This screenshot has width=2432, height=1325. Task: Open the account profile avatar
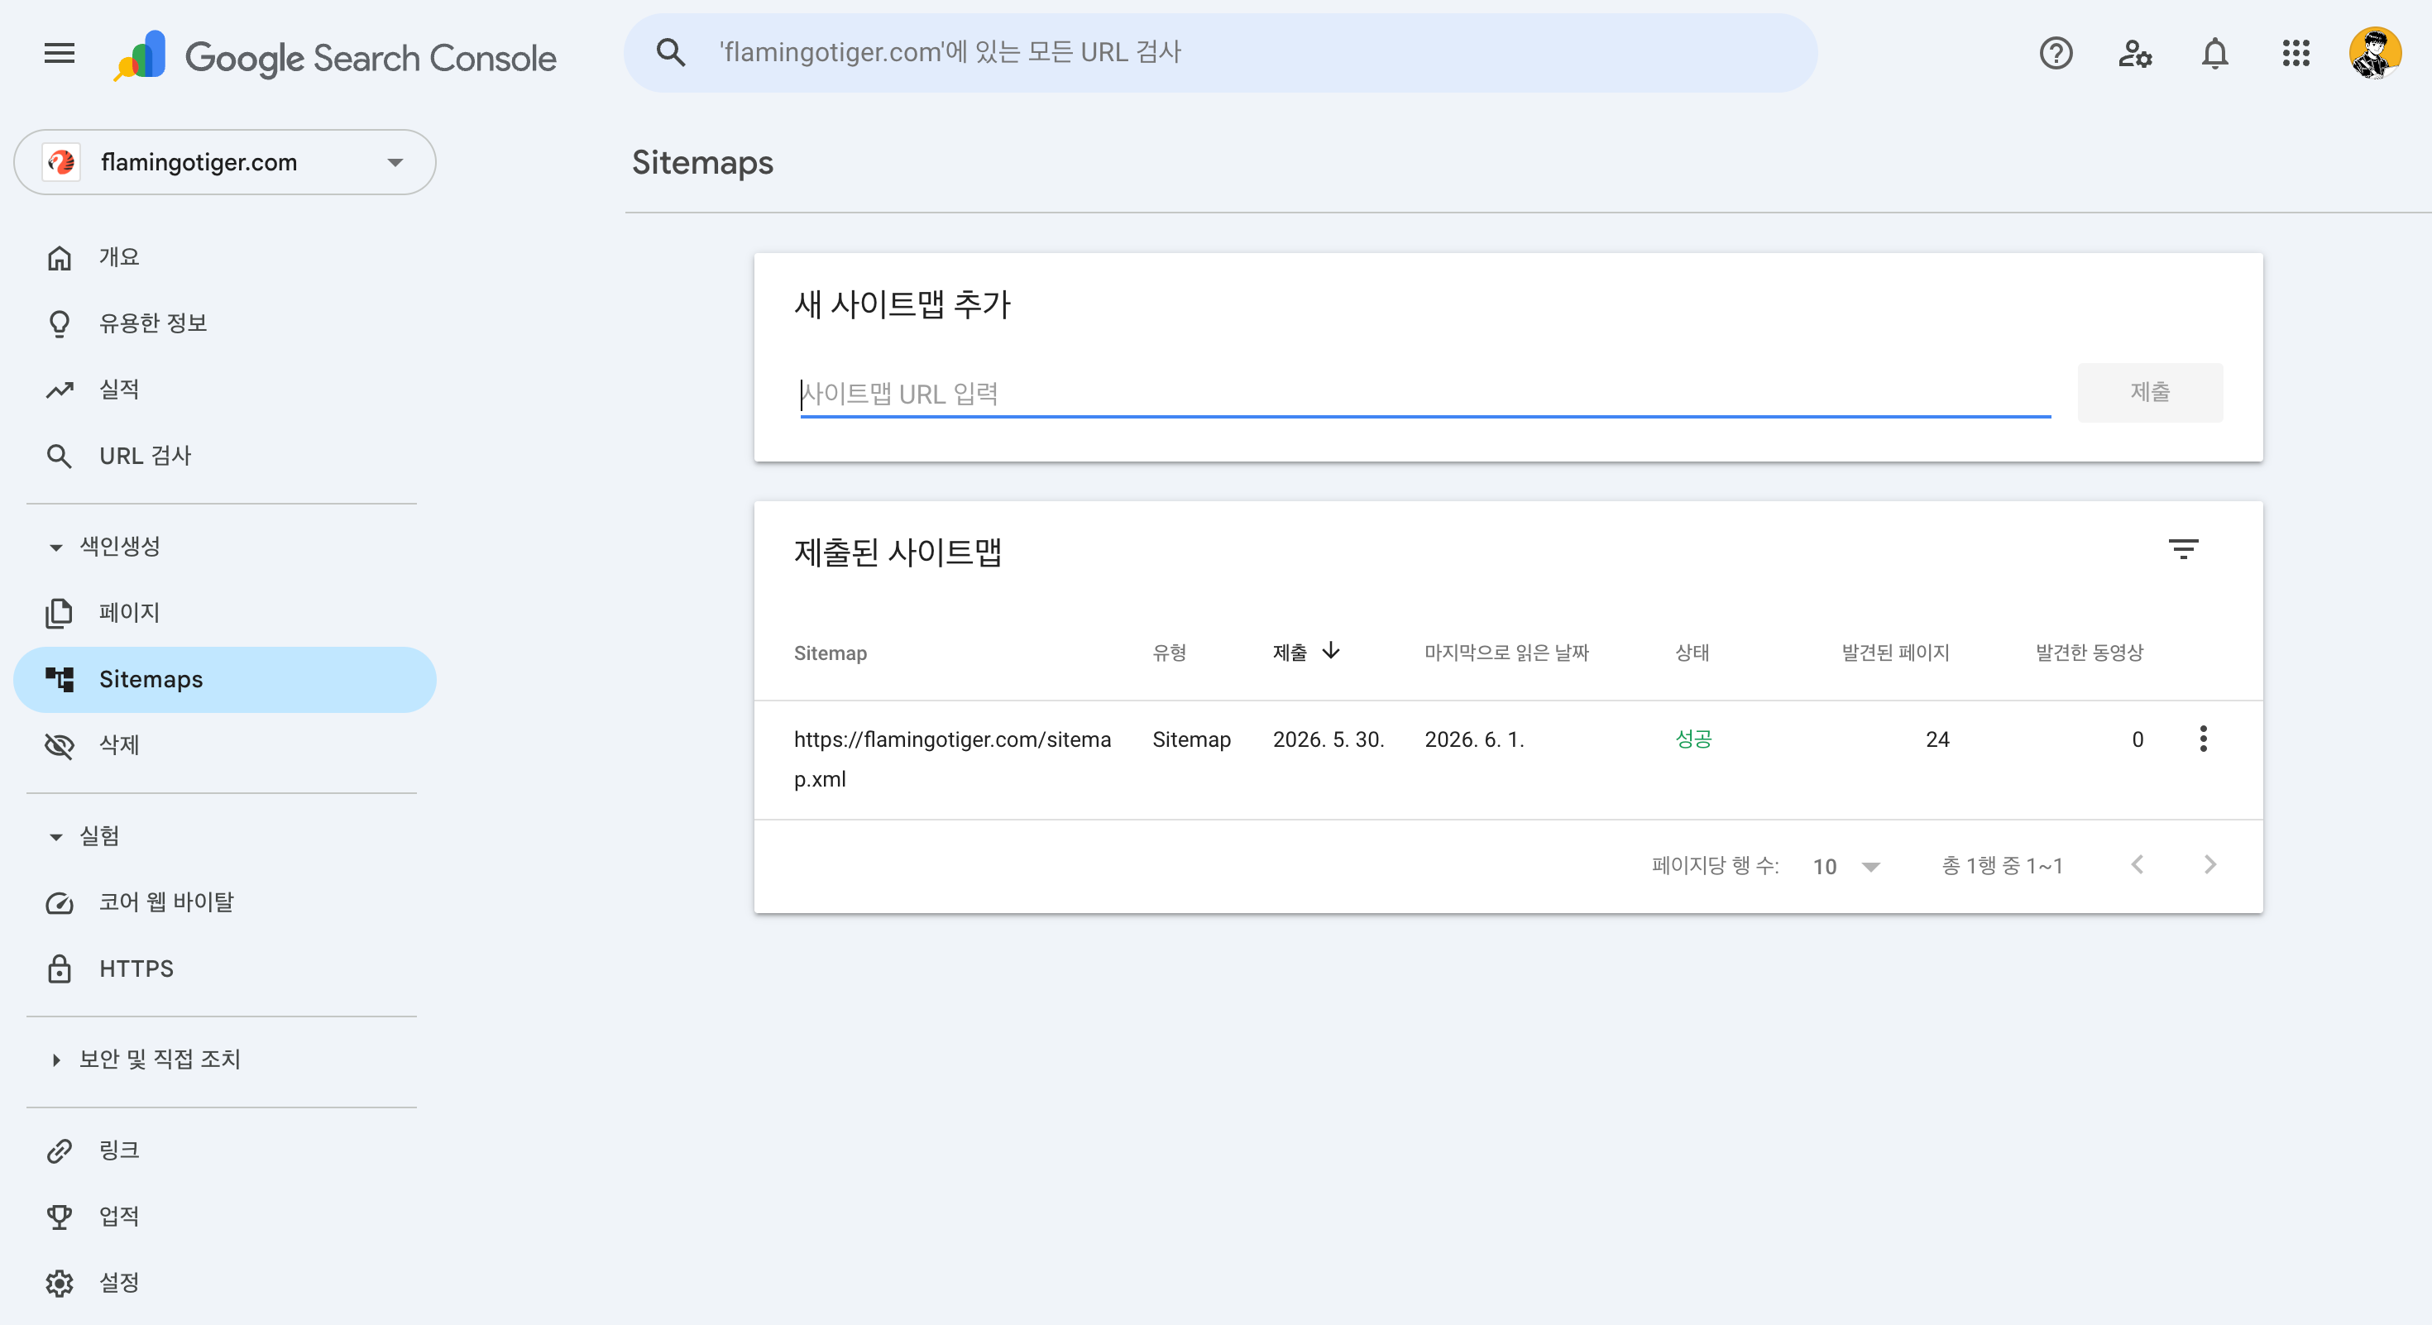pyautogui.click(x=2376, y=53)
